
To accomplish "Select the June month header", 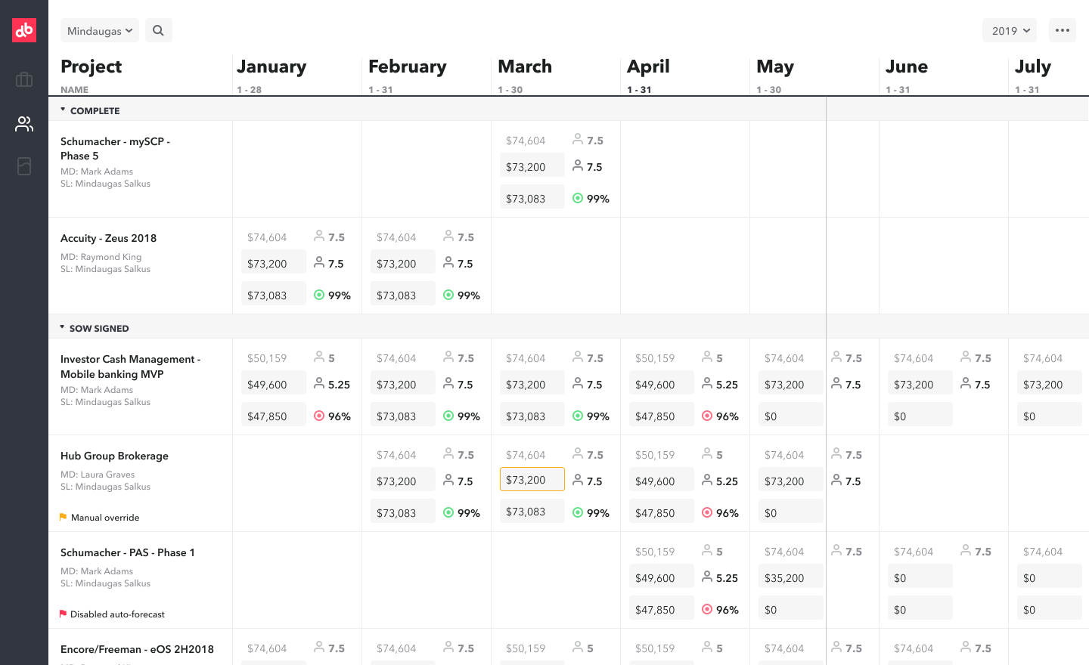I will click(907, 66).
